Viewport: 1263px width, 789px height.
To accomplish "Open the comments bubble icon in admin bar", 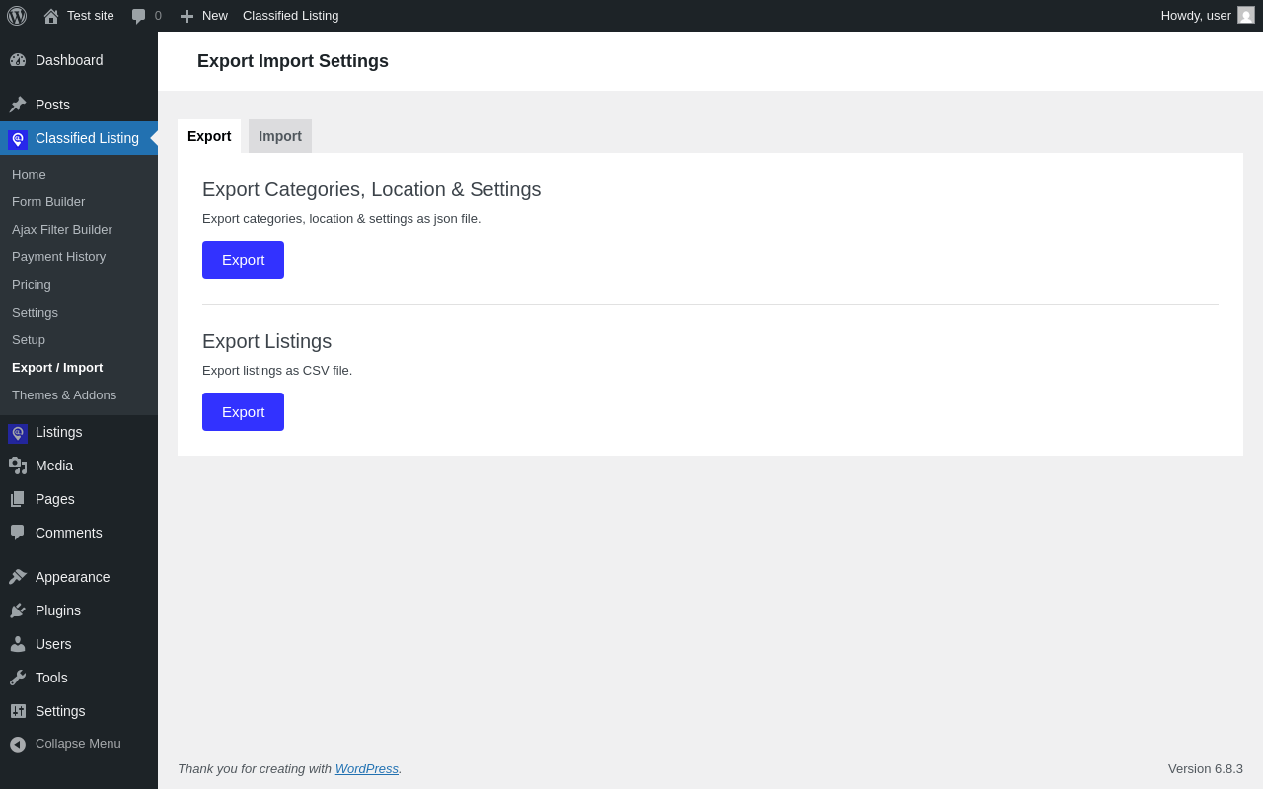I will pos(139,16).
